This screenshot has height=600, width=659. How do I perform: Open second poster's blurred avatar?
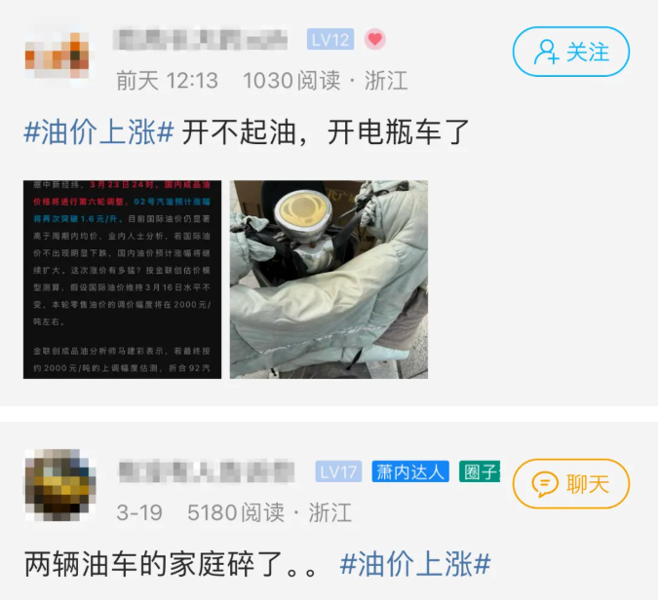tap(59, 485)
